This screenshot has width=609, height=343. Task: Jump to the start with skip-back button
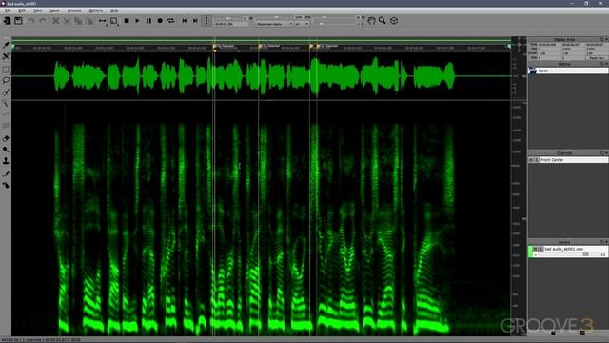[185, 21]
